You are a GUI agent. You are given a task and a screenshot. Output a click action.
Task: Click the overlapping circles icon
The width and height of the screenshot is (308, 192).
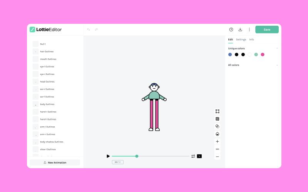coord(218,126)
